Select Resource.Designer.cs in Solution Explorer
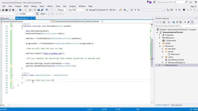Image resolution: width=198 pixels, height=111 pixels. coord(177,62)
